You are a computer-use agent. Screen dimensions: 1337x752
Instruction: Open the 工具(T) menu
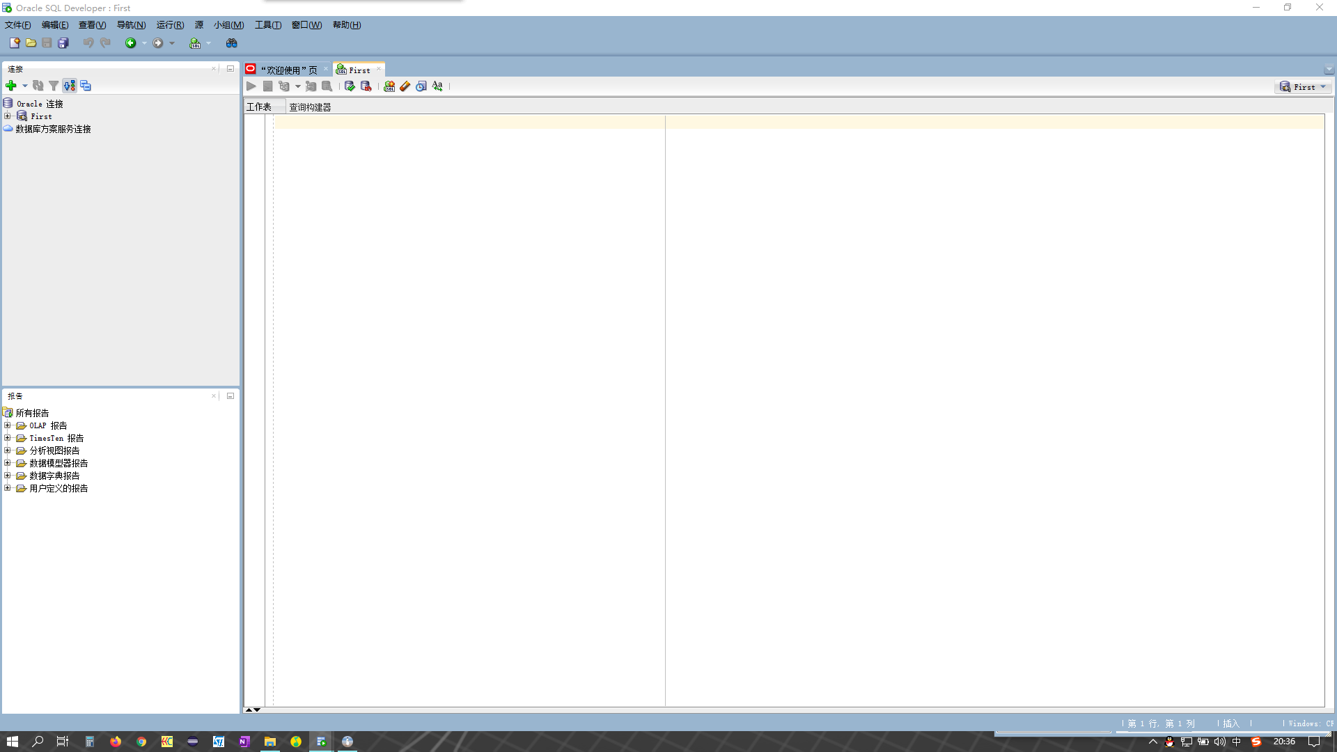pos(267,25)
